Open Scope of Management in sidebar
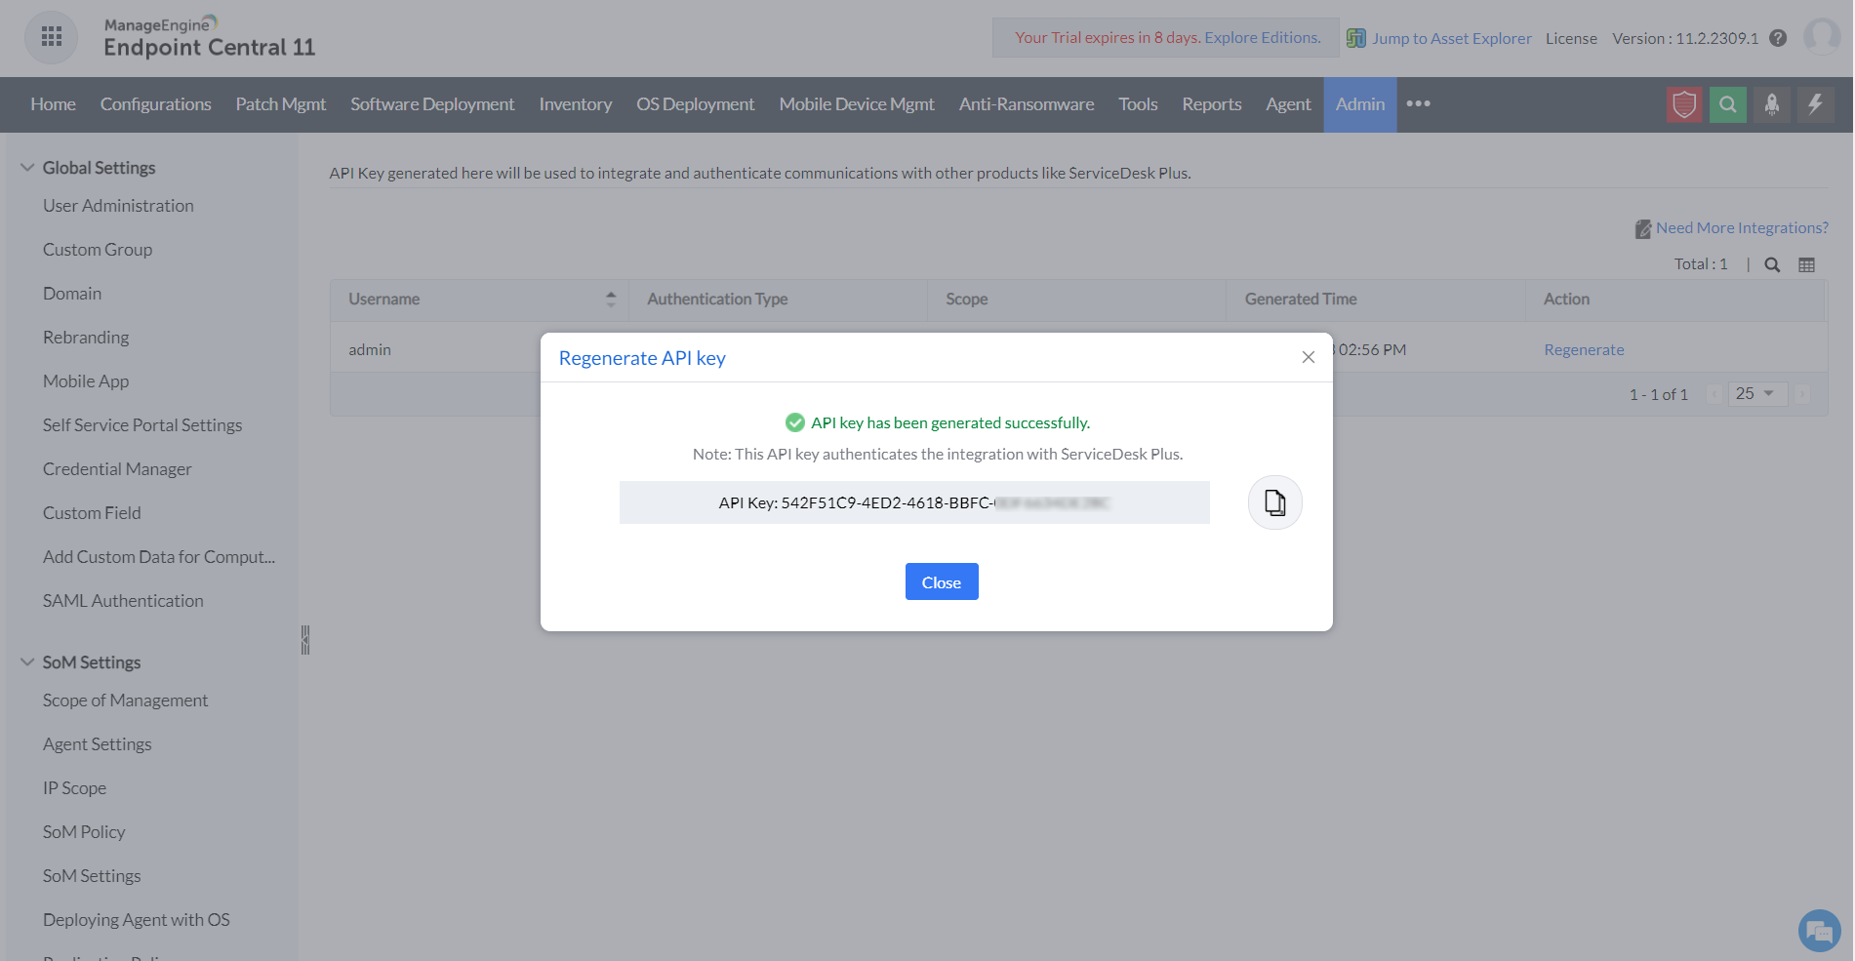 pyautogui.click(x=125, y=701)
